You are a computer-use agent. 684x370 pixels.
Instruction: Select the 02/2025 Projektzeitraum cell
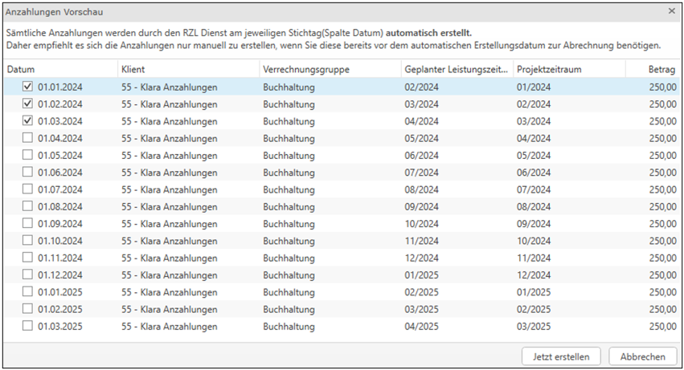click(534, 309)
